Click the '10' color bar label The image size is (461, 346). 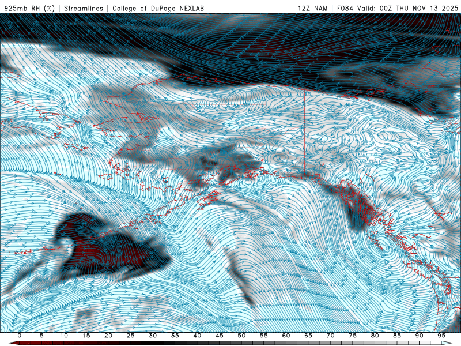click(x=64, y=336)
